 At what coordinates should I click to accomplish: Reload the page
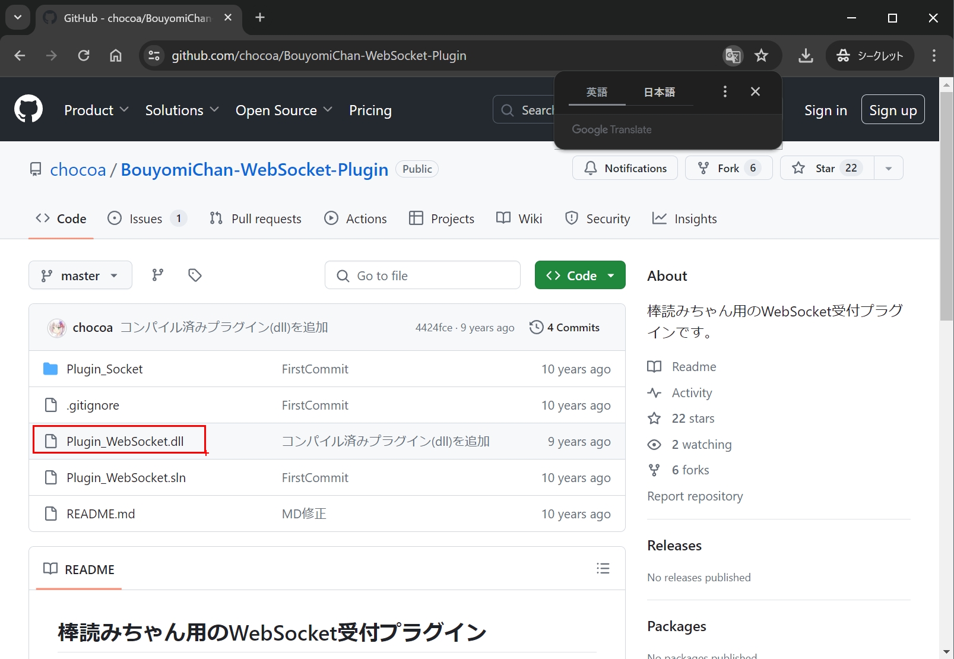84,56
